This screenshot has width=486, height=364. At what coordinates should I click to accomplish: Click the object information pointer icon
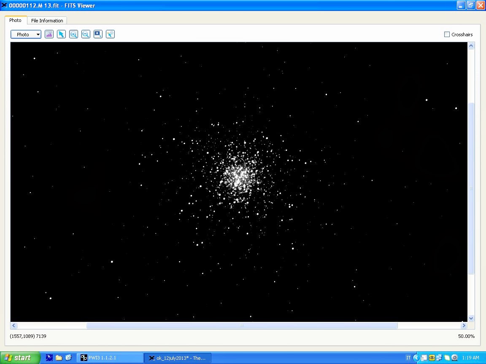[110, 35]
